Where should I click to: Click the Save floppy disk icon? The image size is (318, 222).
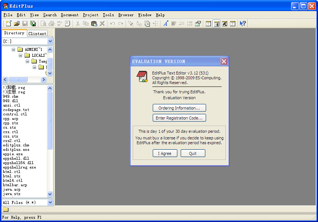[x=25, y=24]
